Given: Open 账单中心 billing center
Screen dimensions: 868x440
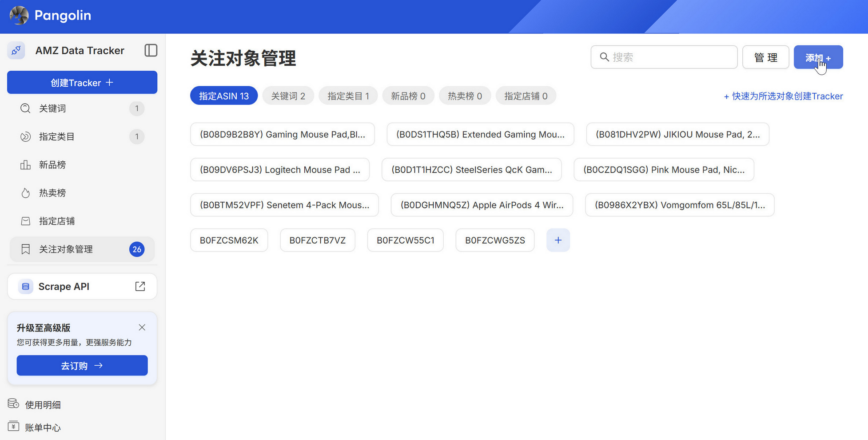Looking at the screenshot, I should click(43, 428).
